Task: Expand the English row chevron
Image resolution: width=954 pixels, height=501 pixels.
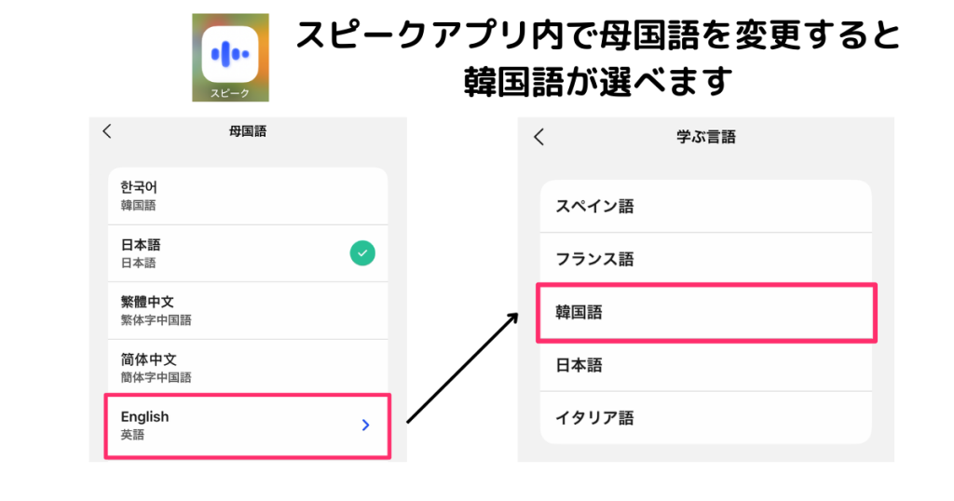Action: click(365, 425)
